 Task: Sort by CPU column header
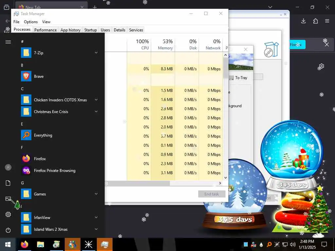pyautogui.click(x=139, y=44)
